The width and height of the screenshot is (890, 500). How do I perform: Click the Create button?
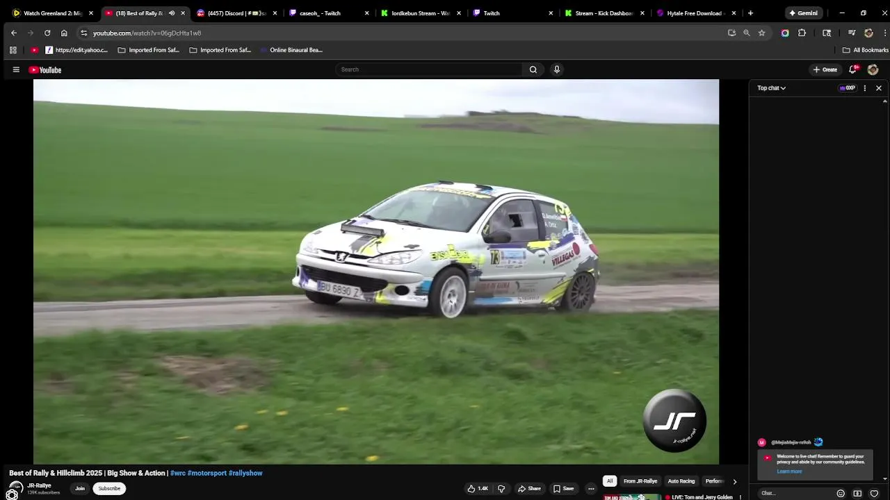pos(825,69)
